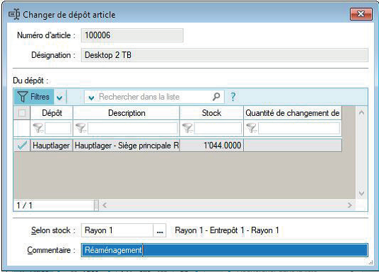
Task: Click the splitter grip next to 1 / 1
Action: (x=96, y=206)
